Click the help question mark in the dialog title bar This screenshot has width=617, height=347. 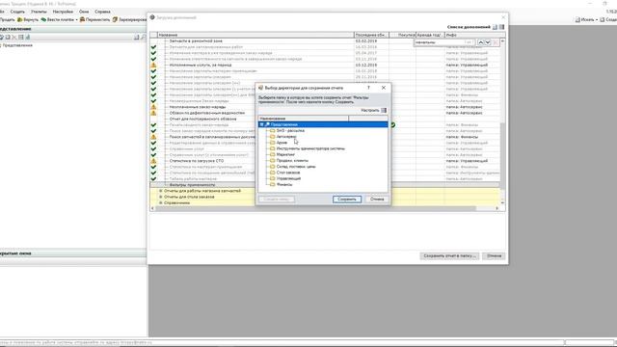pos(368,88)
